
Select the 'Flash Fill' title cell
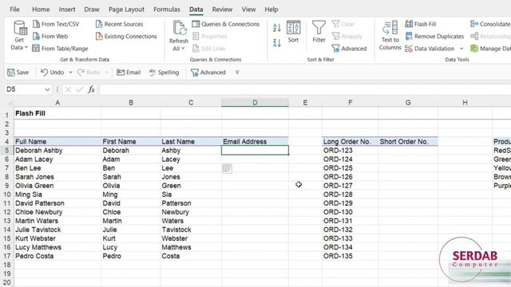pyautogui.click(x=57, y=113)
